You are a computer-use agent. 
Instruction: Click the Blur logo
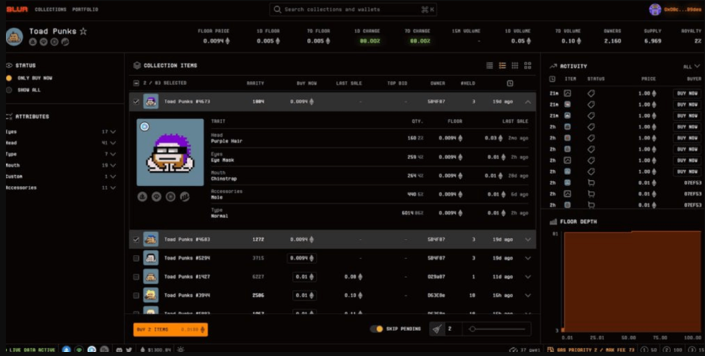point(17,10)
